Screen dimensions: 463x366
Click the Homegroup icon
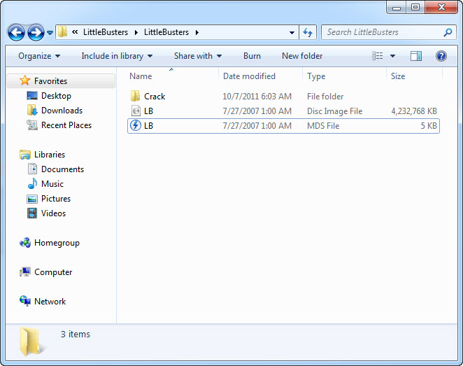(x=24, y=243)
